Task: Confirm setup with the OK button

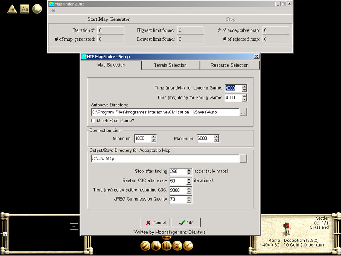Action: click(186, 223)
